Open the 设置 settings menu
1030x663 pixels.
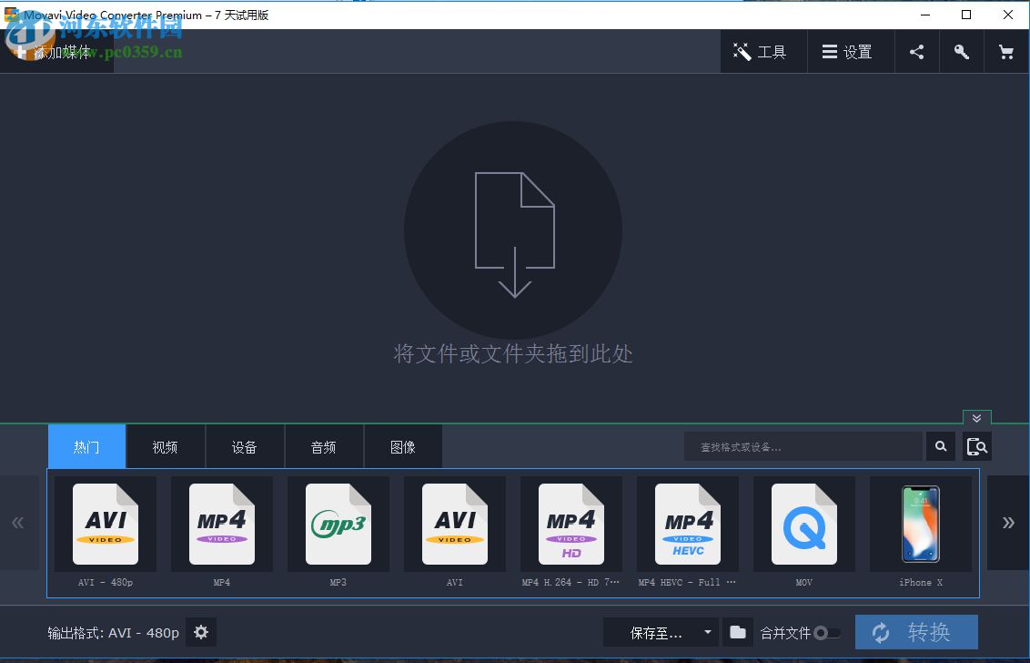click(850, 52)
